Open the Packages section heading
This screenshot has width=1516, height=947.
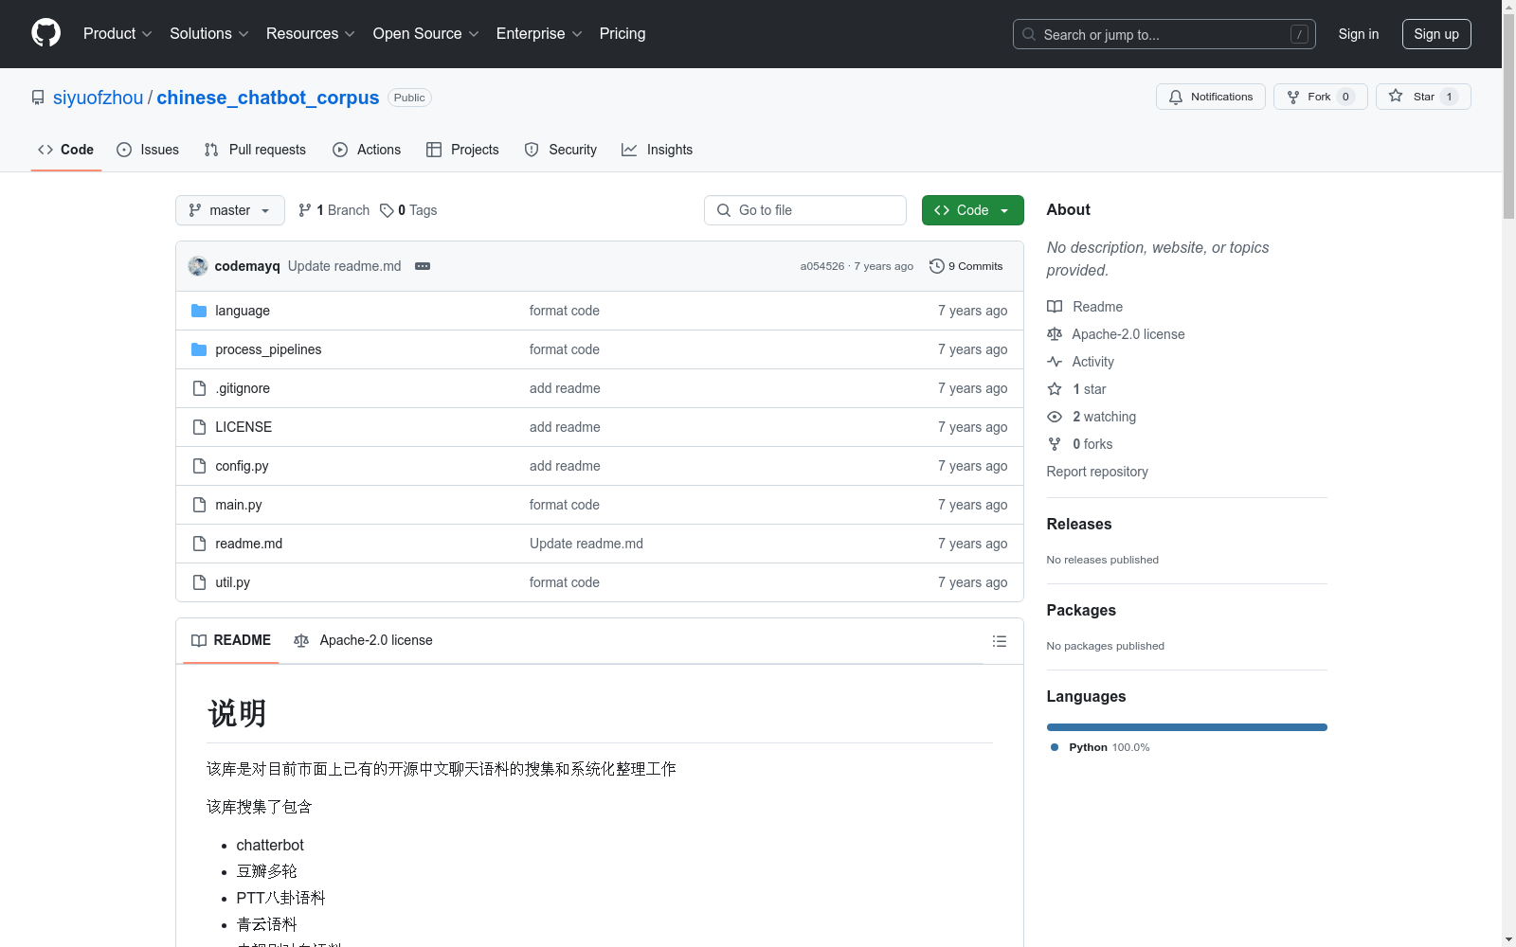pyautogui.click(x=1081, y=610)
